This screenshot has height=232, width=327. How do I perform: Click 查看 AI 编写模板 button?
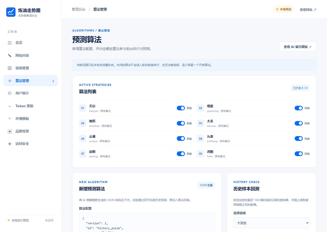click(298, 47)
